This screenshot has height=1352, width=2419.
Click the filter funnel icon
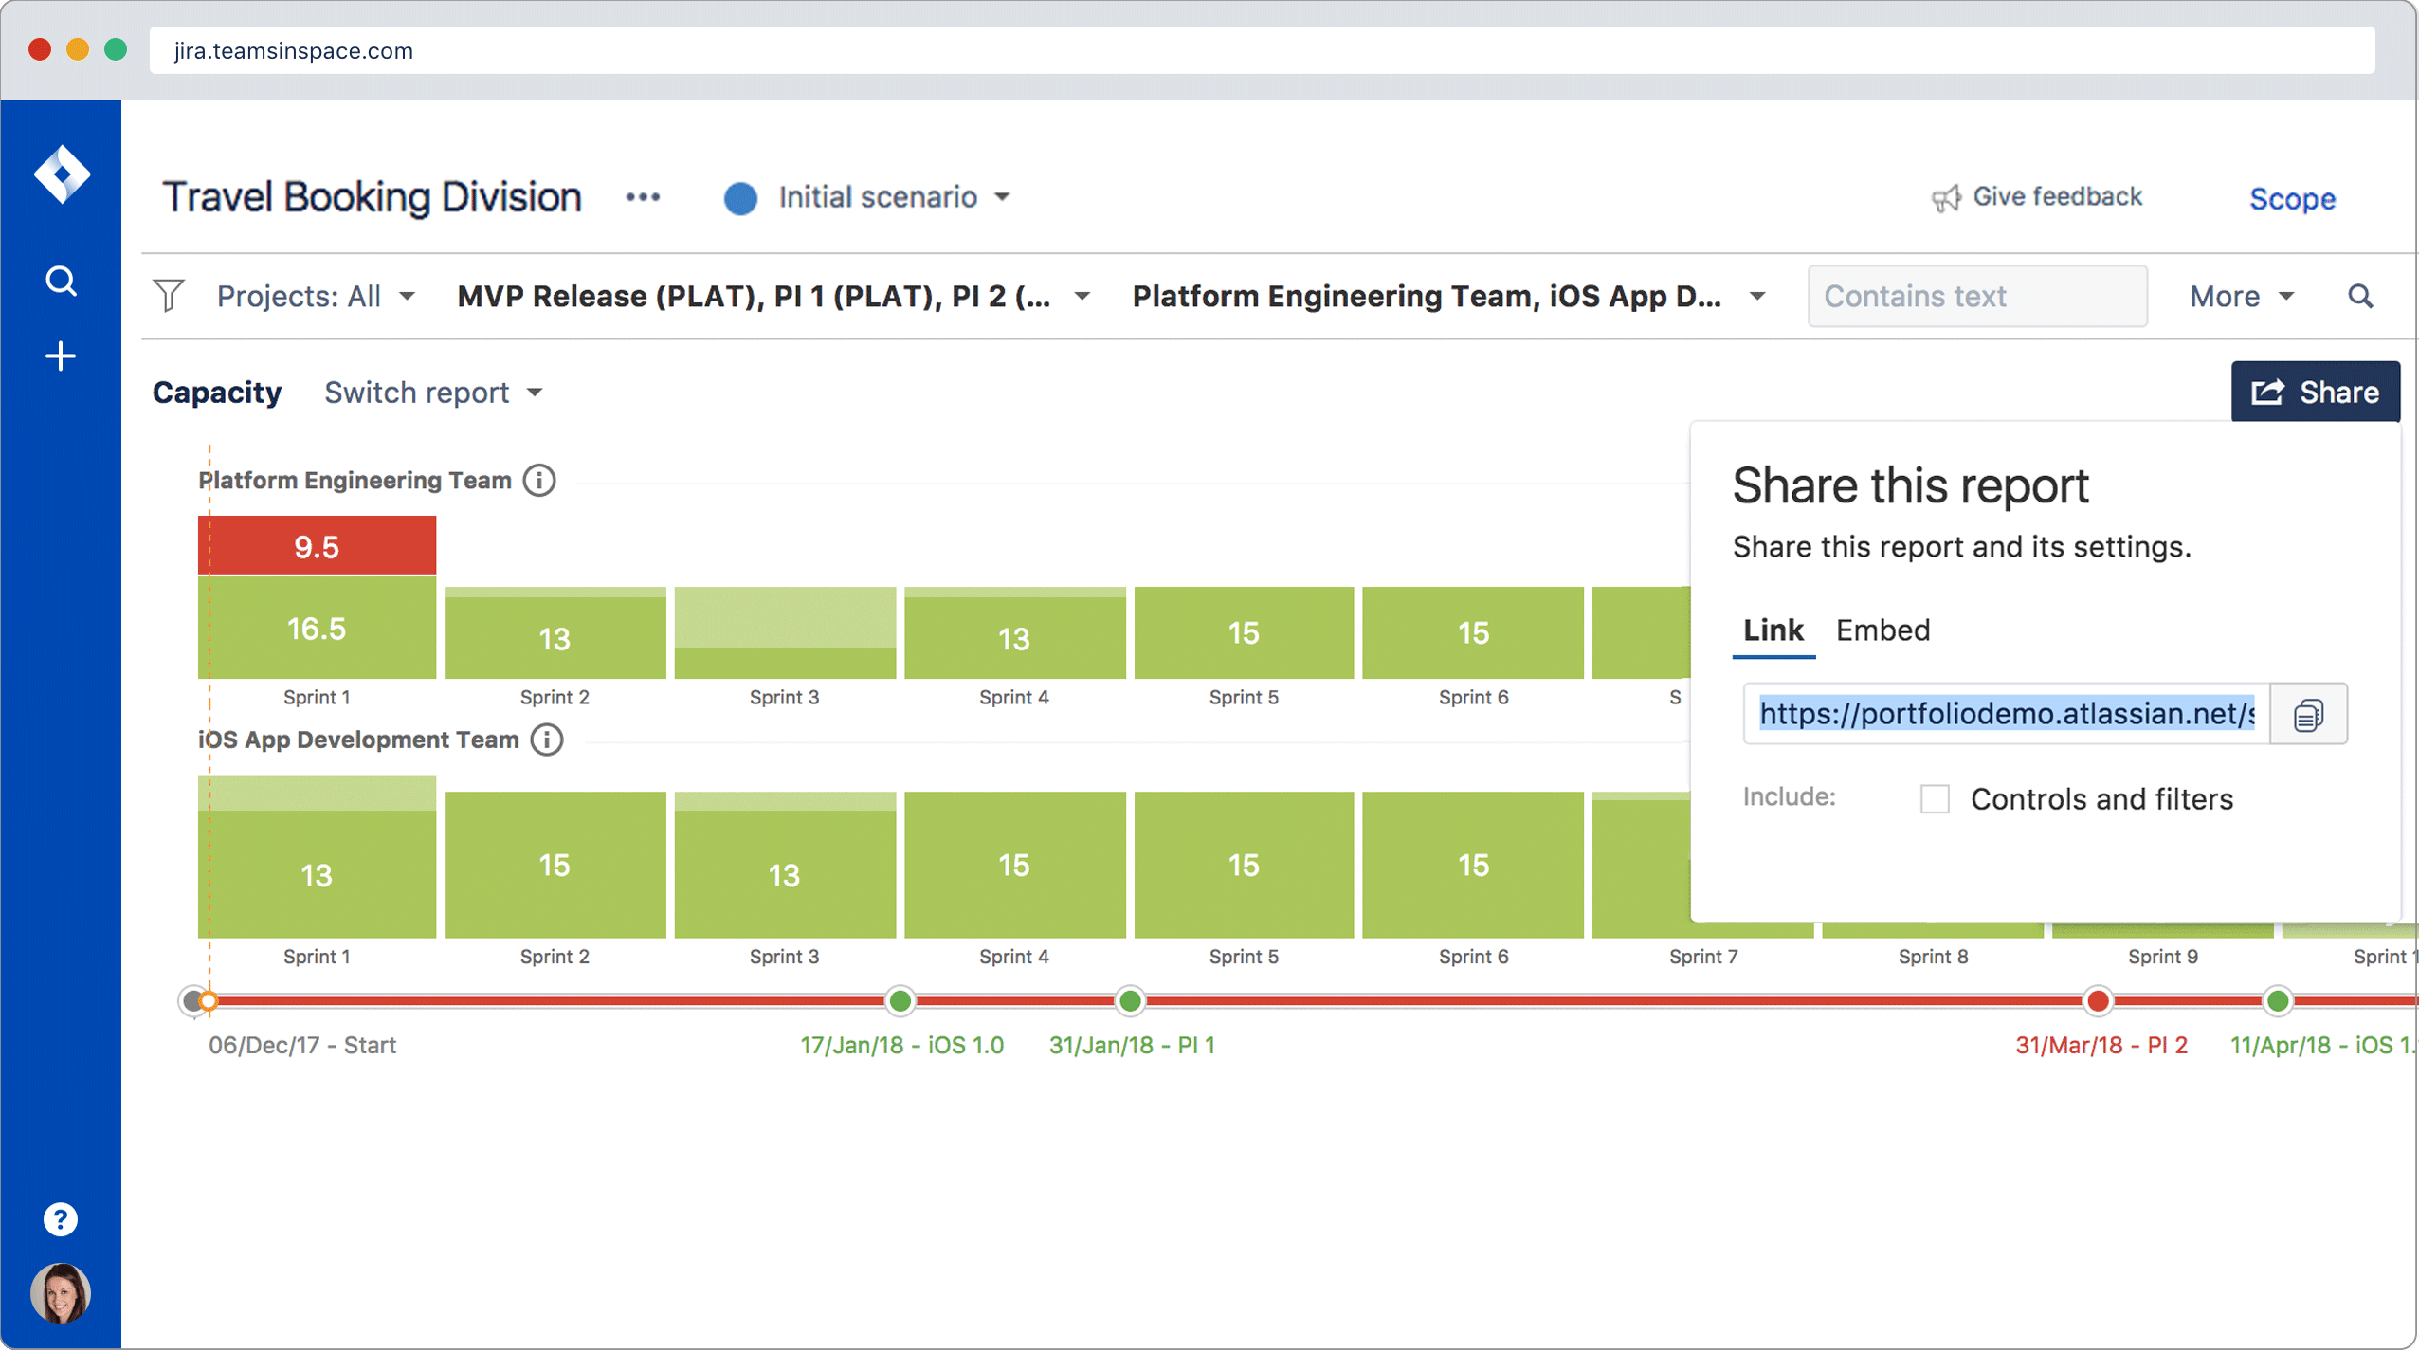[168, 296]
